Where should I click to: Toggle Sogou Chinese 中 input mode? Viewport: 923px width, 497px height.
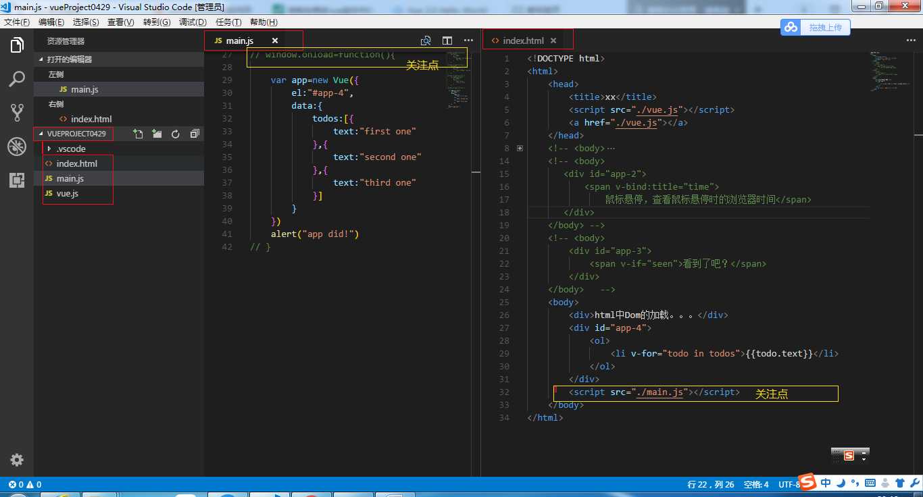coord(826,482)
